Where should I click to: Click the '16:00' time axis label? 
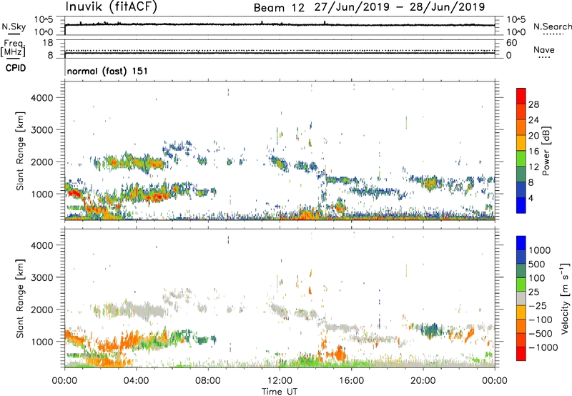pyautogui.click(x=351, y=381)
